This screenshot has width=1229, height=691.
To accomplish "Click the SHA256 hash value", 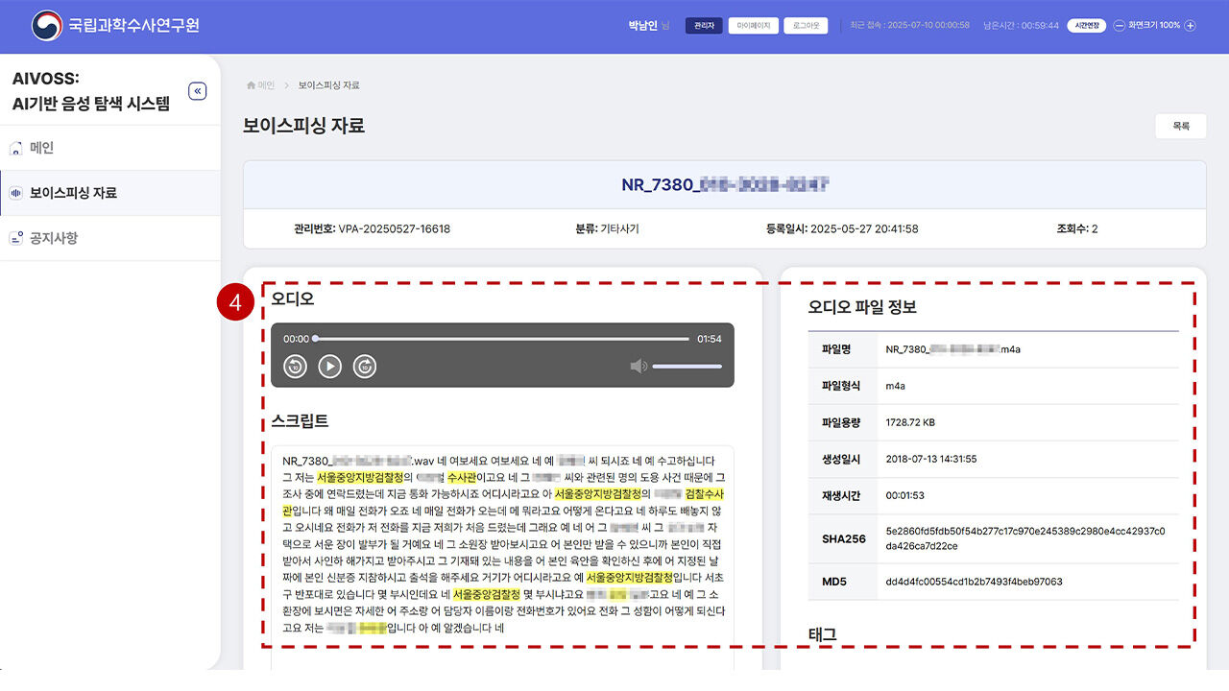I will pos(1025,538).
